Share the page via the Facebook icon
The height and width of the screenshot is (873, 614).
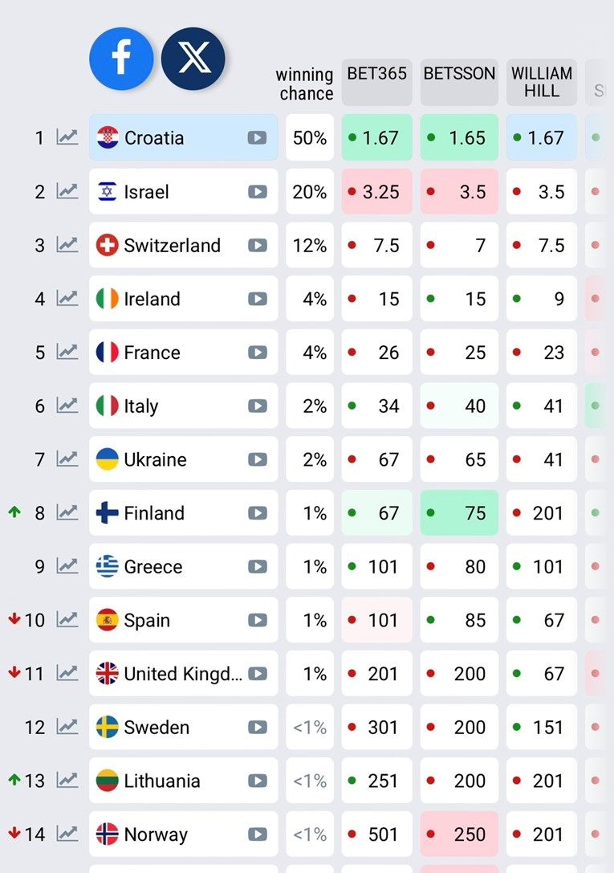(x=121, y=59)
